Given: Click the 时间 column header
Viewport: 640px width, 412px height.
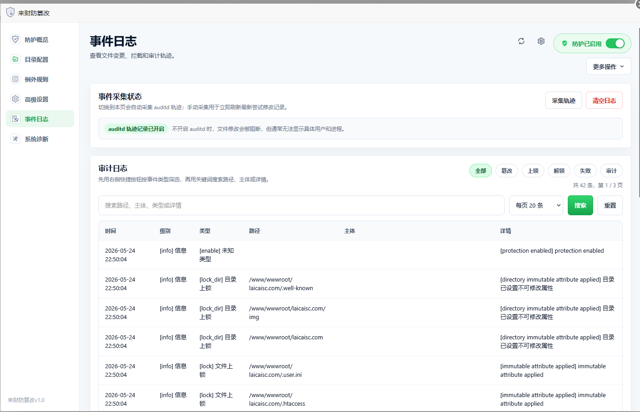Looking at the screenshot, I should tap(111, 231).
